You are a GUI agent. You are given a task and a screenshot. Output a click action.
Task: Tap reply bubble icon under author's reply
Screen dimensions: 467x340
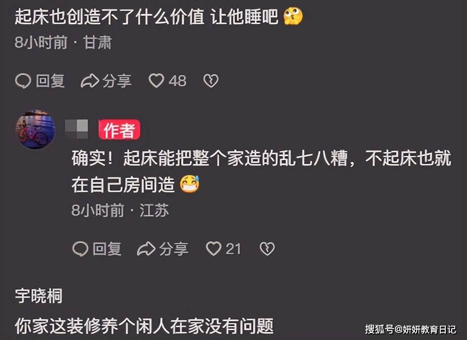[80, 249]
